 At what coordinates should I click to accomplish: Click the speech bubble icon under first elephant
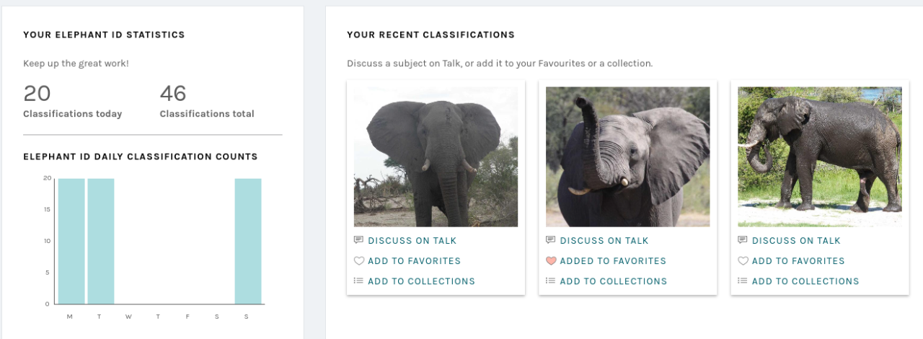(x=358, y=240)
